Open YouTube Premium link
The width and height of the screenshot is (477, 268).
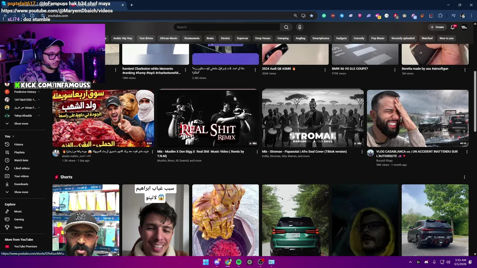pyautogui.click(x=25, y=246)
